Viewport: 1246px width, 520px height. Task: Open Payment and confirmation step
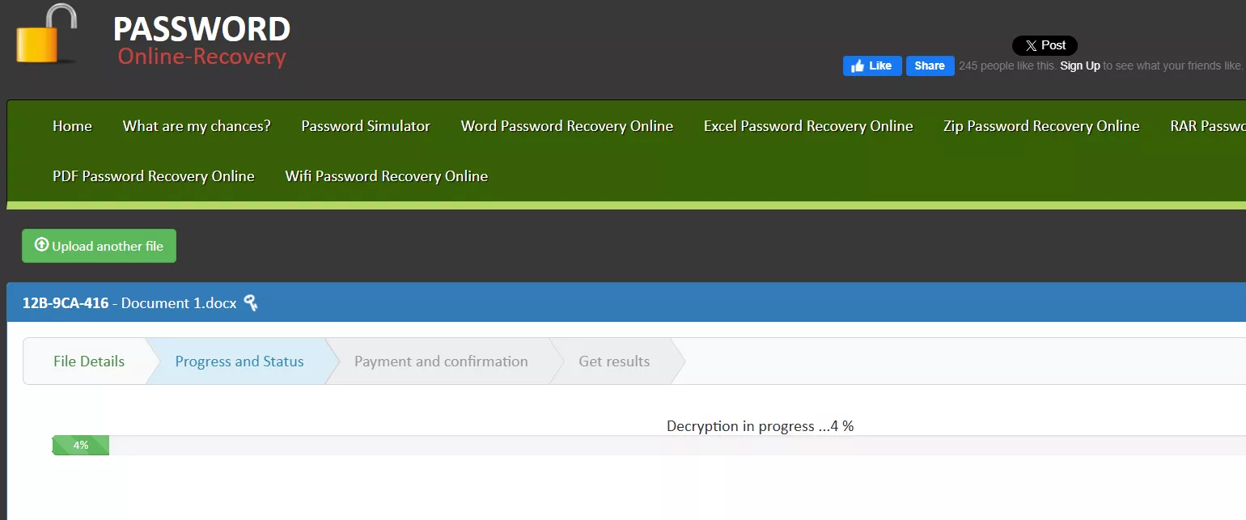coord(441,361)
